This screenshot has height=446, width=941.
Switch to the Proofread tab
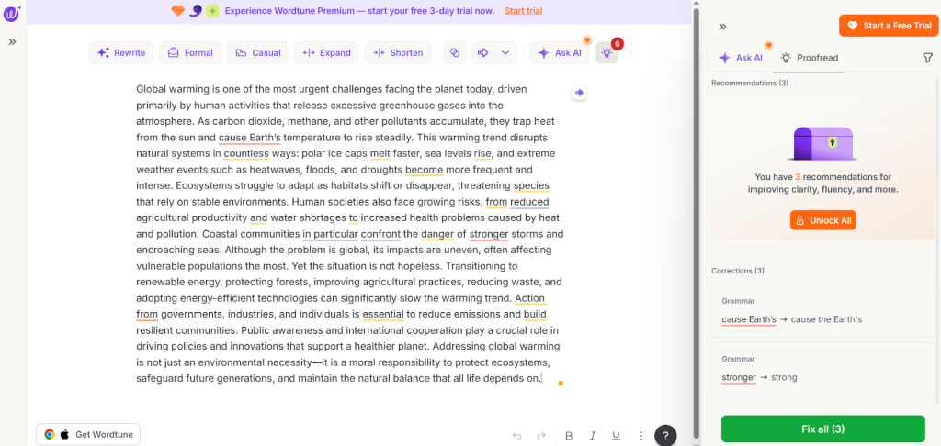(809, 58)
